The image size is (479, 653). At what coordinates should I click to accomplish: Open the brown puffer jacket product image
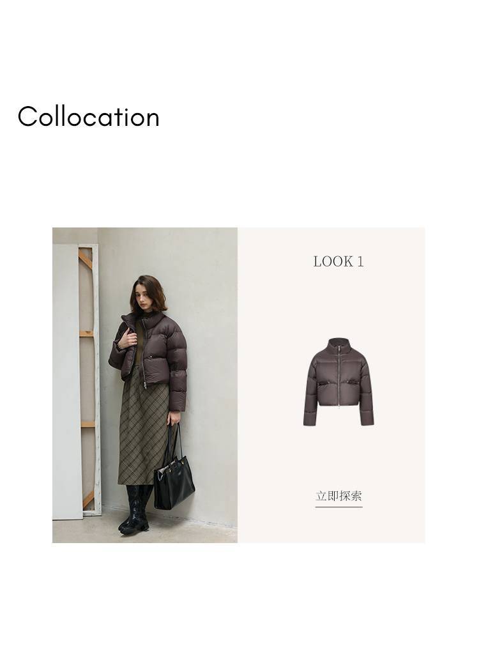point(338,382)
